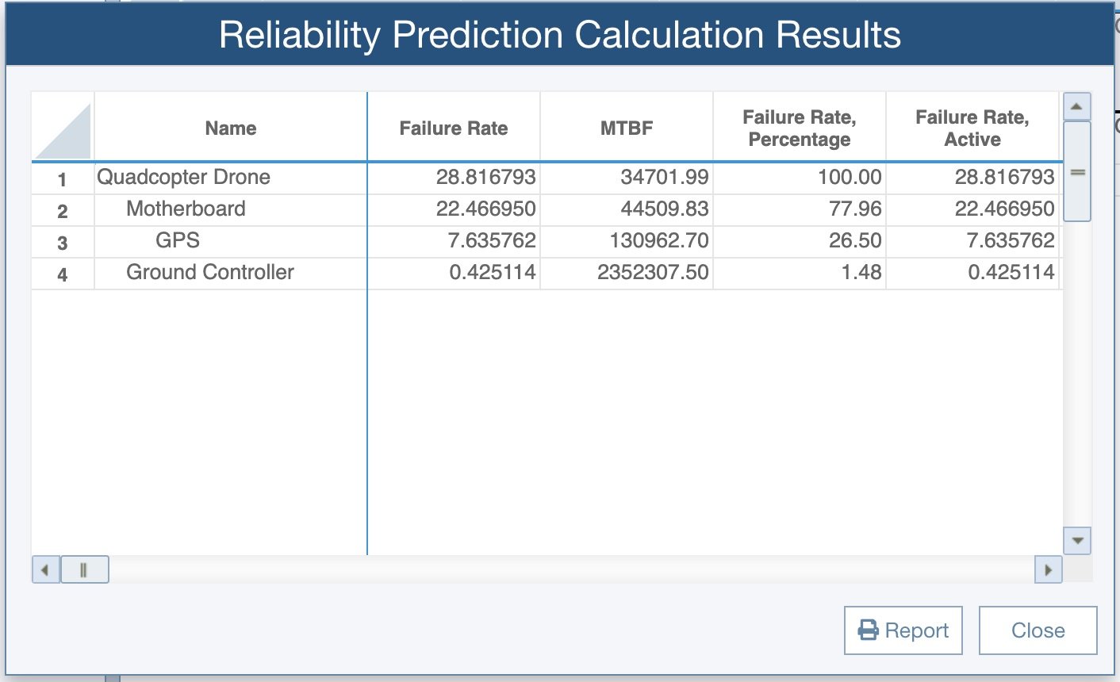Click the Name column header
The height and width of the screenshot is (682, 1120).
point(230,128)
